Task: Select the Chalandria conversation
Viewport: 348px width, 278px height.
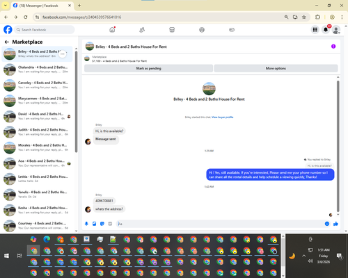Action: tap(37, 69)
